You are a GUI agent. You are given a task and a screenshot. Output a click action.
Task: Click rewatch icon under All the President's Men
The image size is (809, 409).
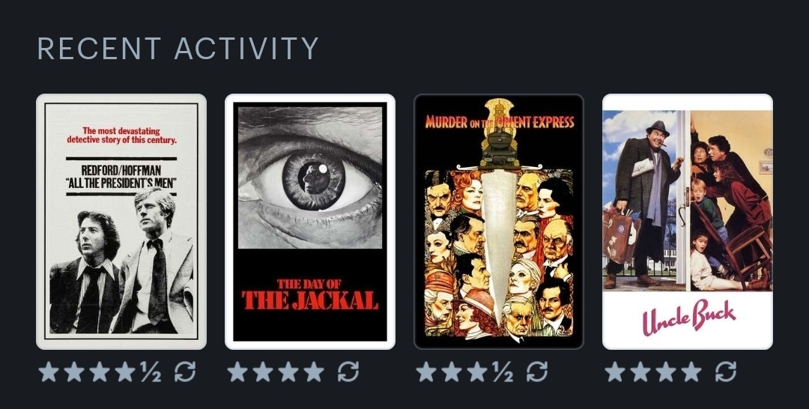(x=185, y=372)
